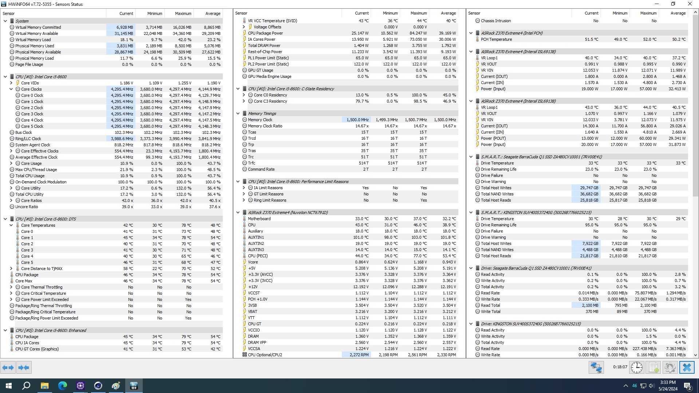Open the volume speaker tray icon

coord(652,386)
